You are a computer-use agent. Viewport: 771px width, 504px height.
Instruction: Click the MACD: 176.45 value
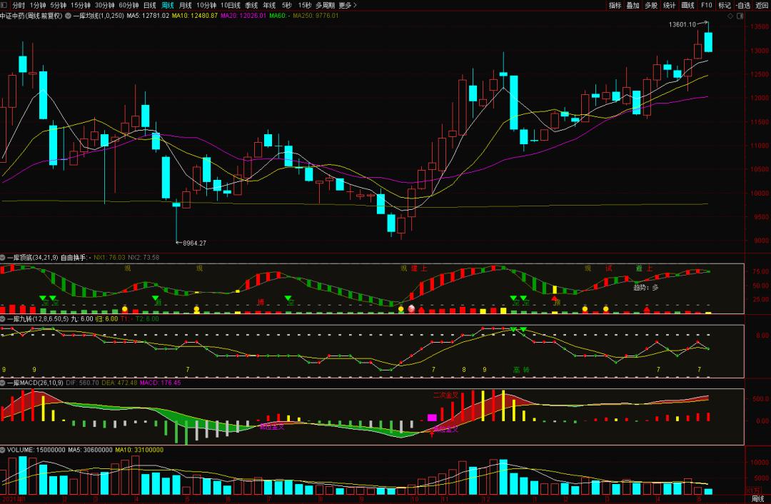(160, 383)
